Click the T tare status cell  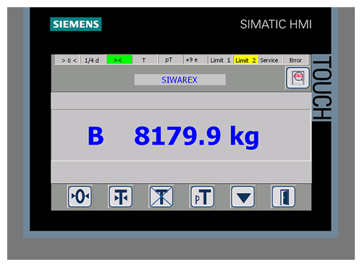click(145, 59)
